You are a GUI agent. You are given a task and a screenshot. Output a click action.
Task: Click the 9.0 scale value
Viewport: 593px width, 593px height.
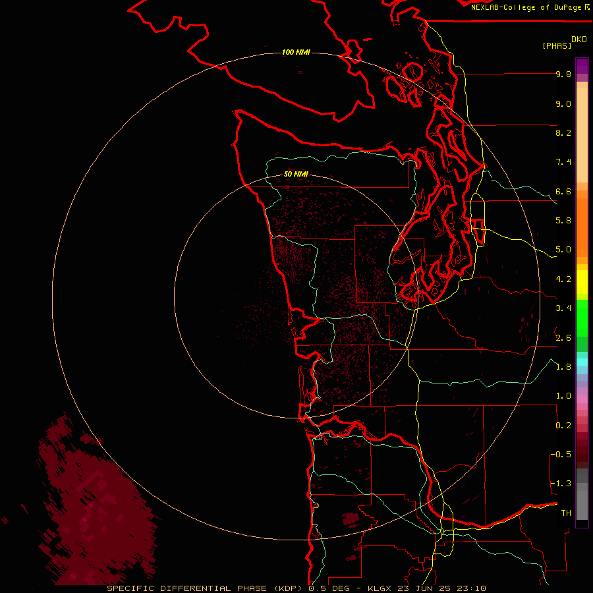click(x=563, y=103)
